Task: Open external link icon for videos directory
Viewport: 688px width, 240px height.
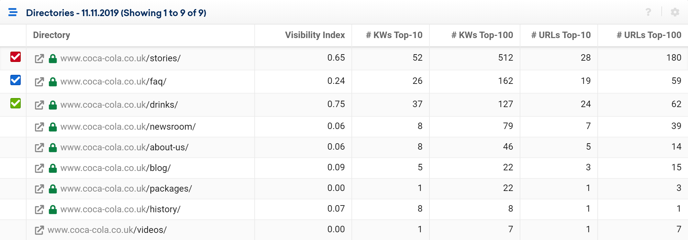Action: 39,230
